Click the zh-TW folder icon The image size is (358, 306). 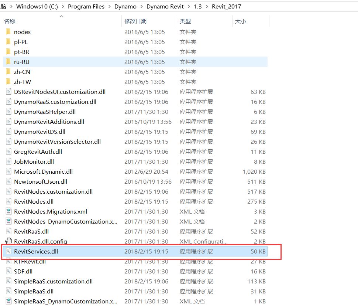[8, 82]
